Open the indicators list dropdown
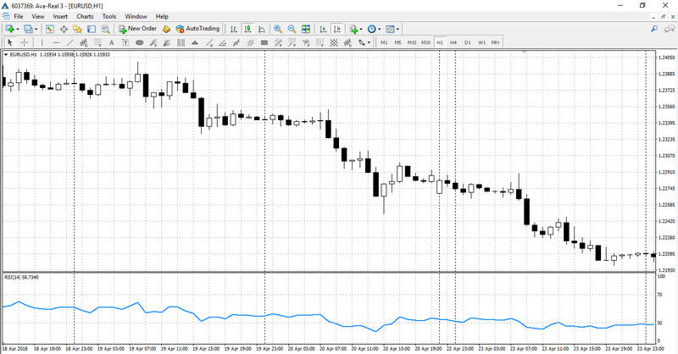The image size is (678, 354). click(x=361, y=29)
